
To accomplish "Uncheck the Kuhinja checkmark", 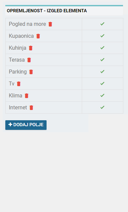I will pos(102,48).
